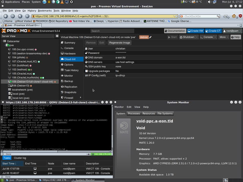Select the IP Config (net0) row
Screen dimensions: 243x182
[x=163, y=75]
